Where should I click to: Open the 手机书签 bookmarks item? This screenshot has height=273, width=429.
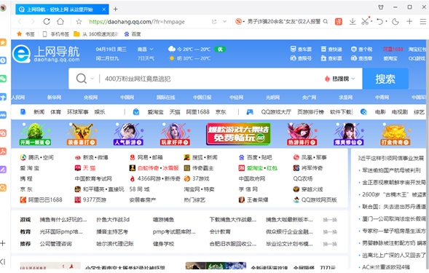tap(56, 34)
